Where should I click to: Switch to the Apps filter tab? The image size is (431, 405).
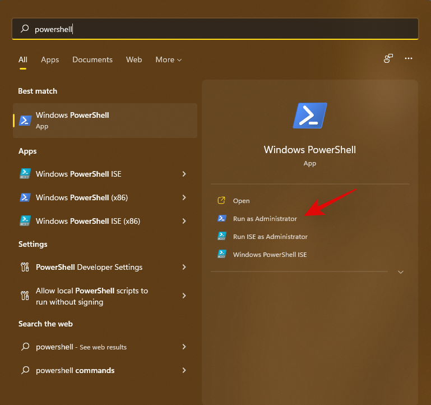[x=50, y=59]
